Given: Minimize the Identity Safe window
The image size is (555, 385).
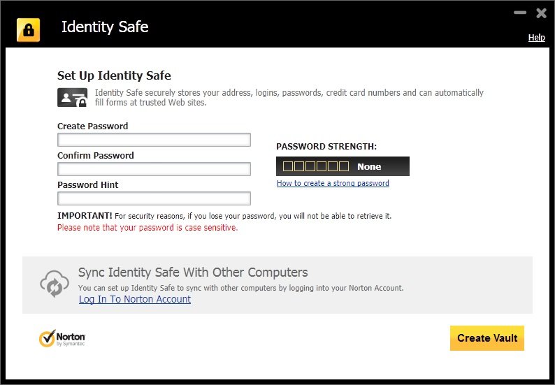Looking at the screenshot, I should 520,13.
